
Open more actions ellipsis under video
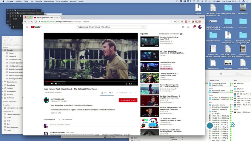click(x=135, y=93)
